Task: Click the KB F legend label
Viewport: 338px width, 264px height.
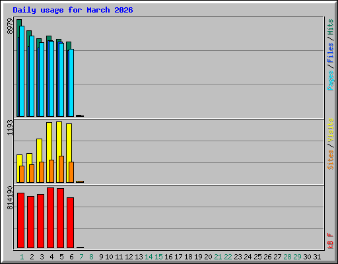Action: pos(330,241)
